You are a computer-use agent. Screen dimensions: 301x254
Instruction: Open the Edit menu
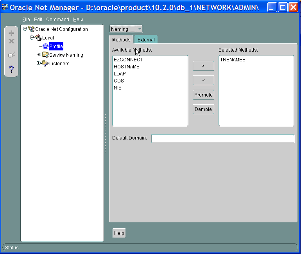coord(38,20)
